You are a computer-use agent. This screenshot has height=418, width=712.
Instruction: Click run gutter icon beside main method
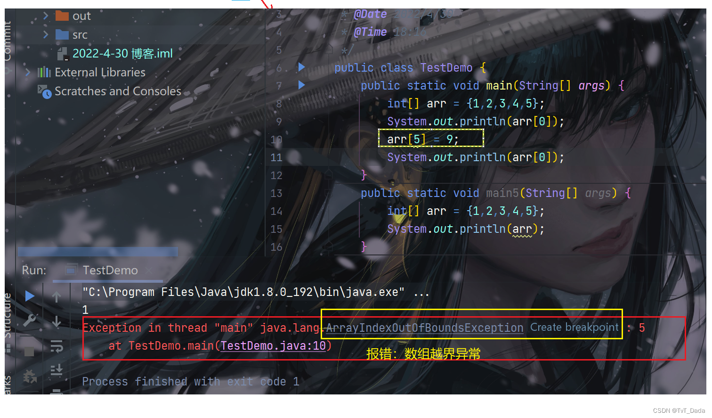302,85
